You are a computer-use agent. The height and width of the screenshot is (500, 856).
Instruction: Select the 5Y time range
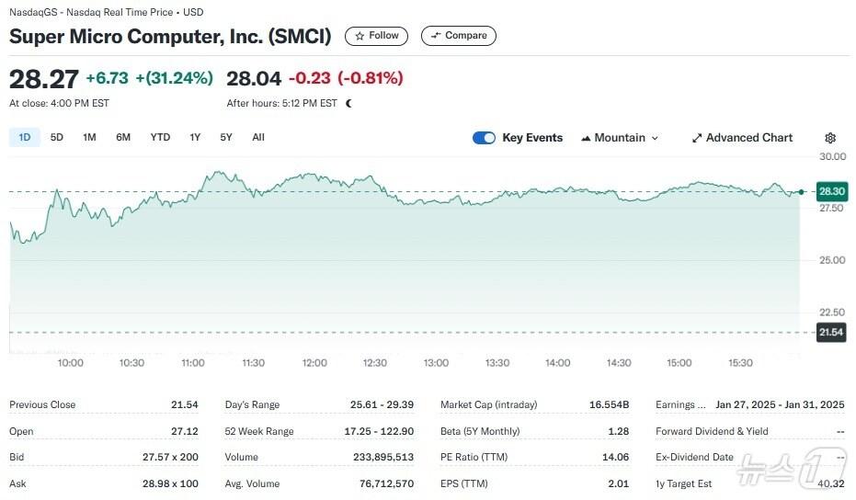tap(226, 137)
